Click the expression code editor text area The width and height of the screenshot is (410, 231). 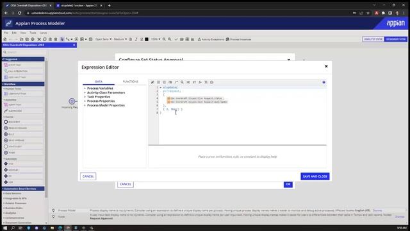click(242, 115)
